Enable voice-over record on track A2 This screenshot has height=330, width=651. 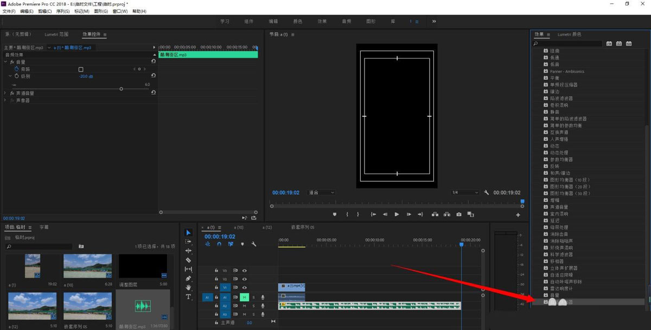tap(263, 306)
